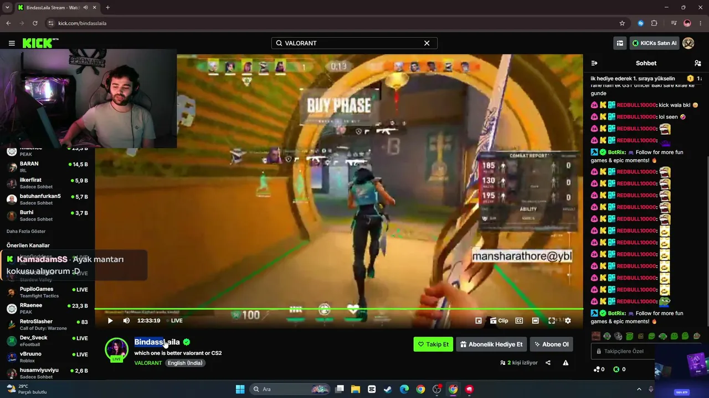
Task: Click the Önerilen Kanallar heading
Action: [x=28, y=245]
